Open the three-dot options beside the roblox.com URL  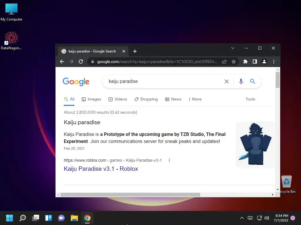169,160
